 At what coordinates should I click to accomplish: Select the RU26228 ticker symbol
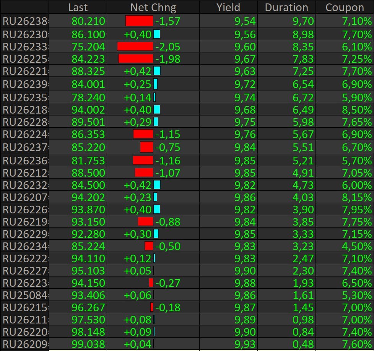tap(25, 122)
